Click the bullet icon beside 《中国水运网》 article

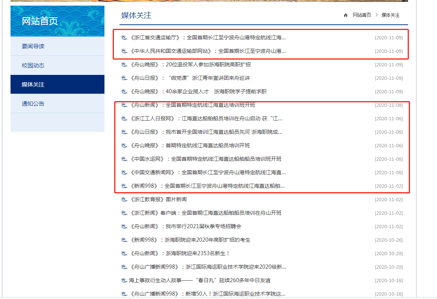[x=124, y=159]
